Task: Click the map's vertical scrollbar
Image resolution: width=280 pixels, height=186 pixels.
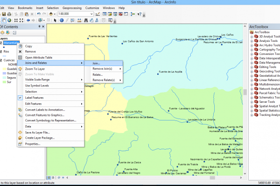Action: (245, 93)
